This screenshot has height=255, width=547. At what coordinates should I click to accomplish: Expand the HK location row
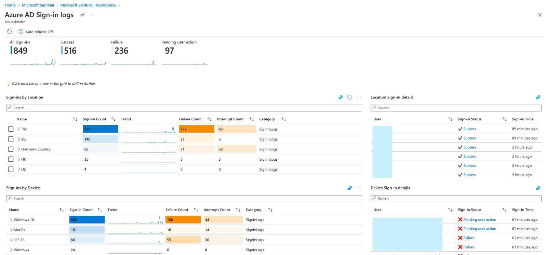pyautogui.click(x=19, y=159)
